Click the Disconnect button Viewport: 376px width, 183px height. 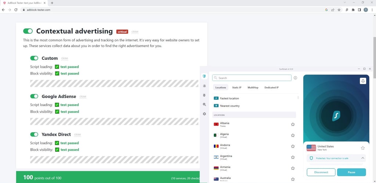pyautogui.click(x=321, y=172)
